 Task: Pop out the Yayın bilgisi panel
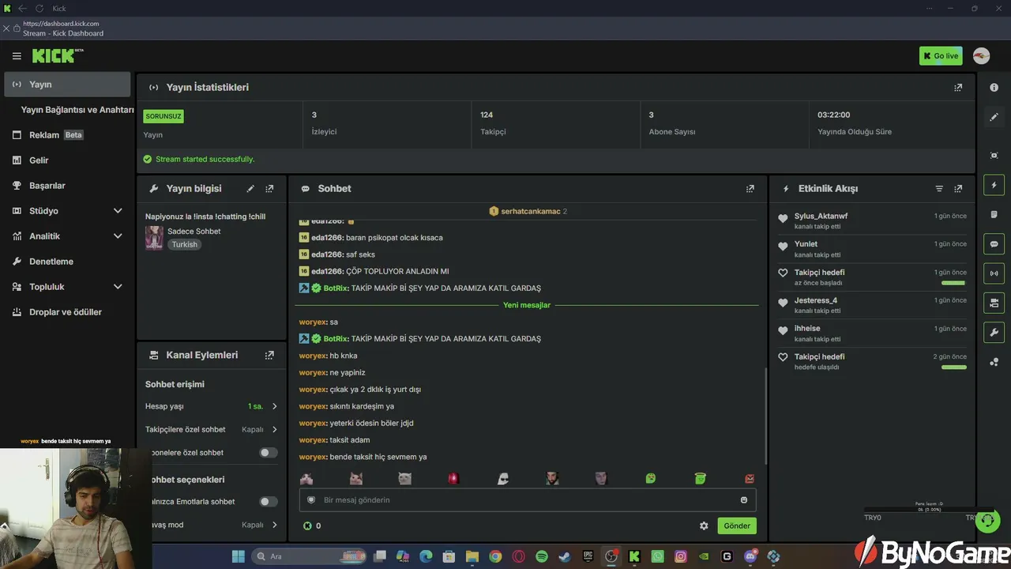pos(269,189)
